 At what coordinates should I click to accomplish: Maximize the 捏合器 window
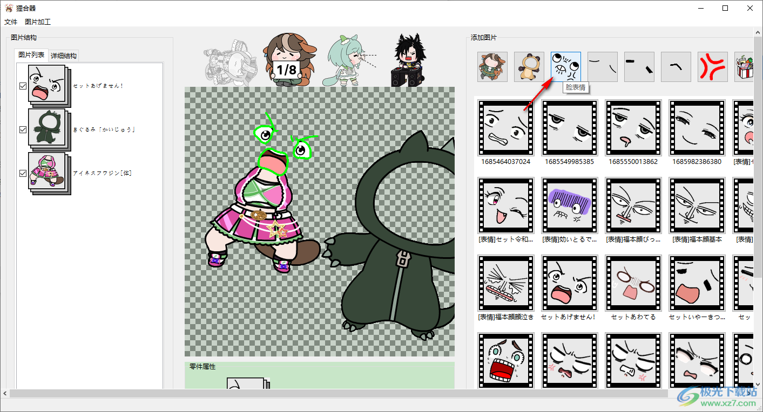coord(725,8)
